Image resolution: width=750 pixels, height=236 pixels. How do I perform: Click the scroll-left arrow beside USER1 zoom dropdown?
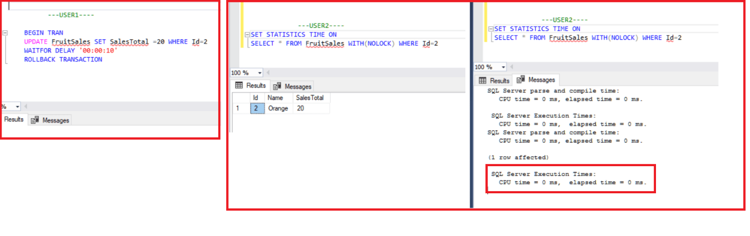click(27, 106)
